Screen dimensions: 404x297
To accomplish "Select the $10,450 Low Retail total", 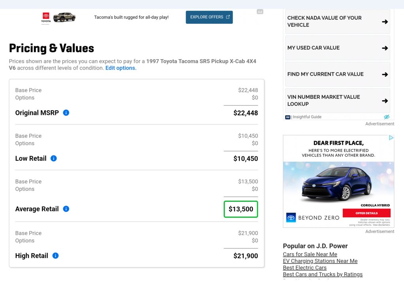I will click(246, 158).
